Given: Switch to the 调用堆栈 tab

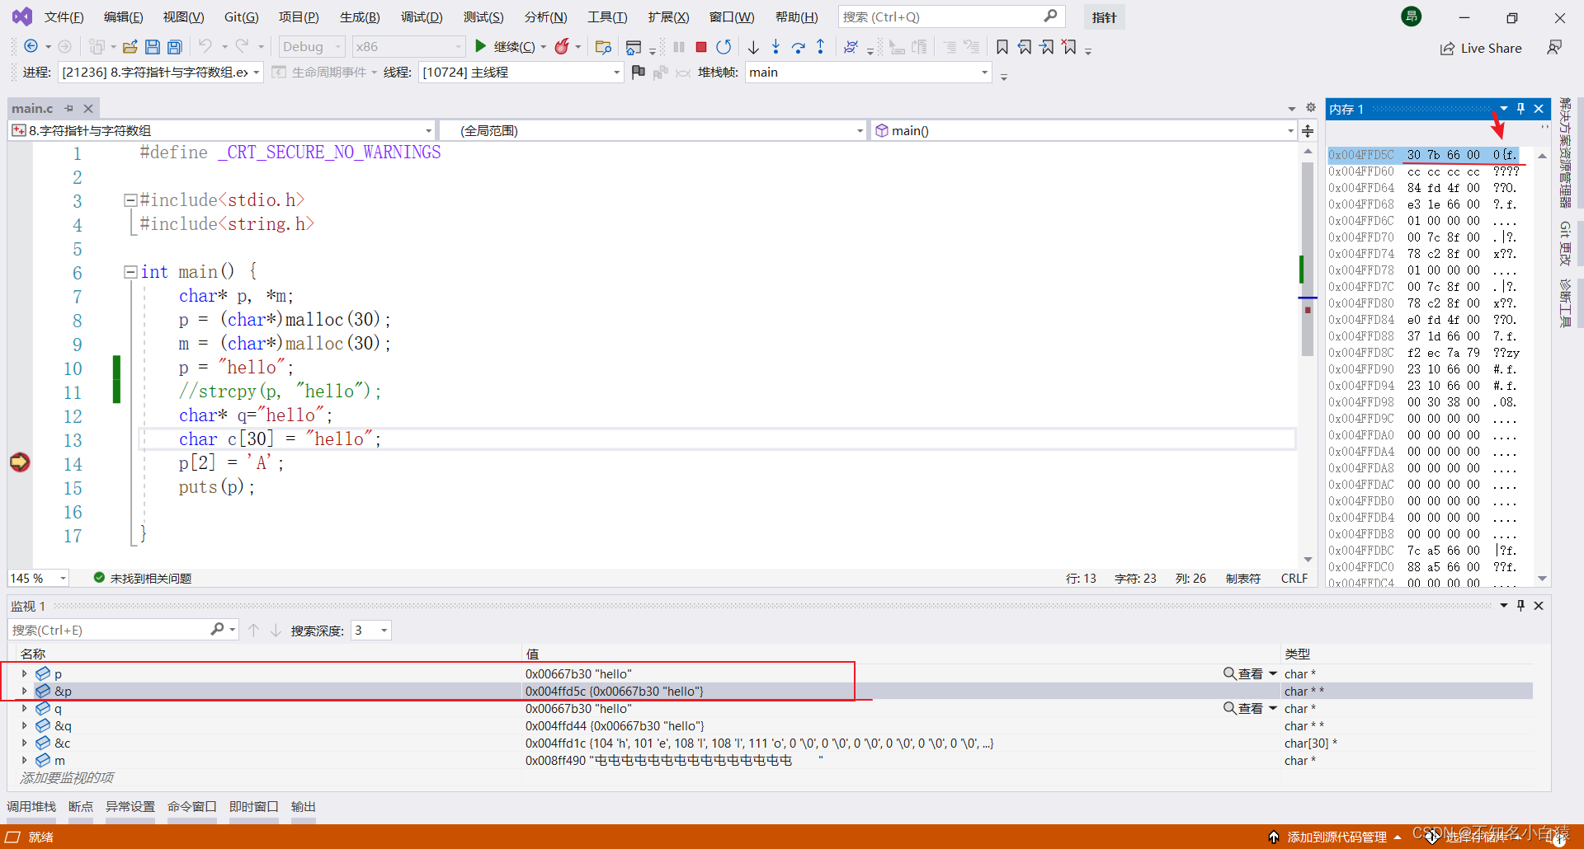Looking at the screenshot, I should 31,807.
